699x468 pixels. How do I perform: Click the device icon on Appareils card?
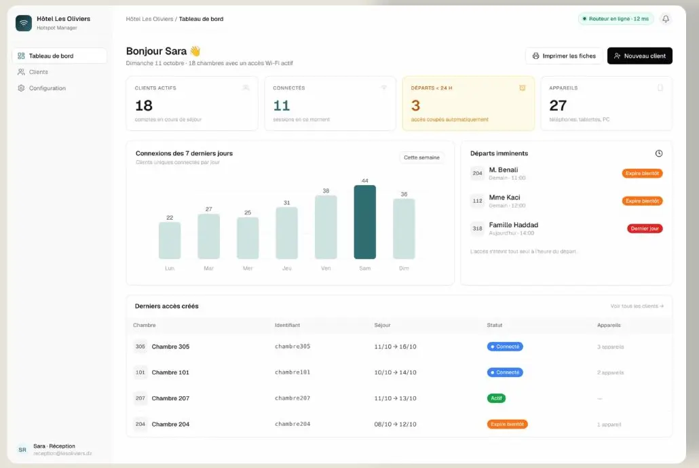[x=660, y=87]
